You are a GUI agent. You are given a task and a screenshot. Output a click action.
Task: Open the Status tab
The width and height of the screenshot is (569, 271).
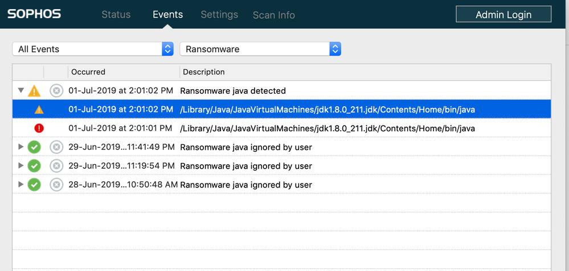coord(116,14)
